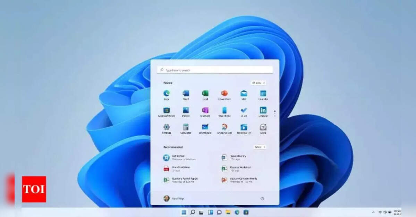Click the Type here to search field

(x=215, y=70)
